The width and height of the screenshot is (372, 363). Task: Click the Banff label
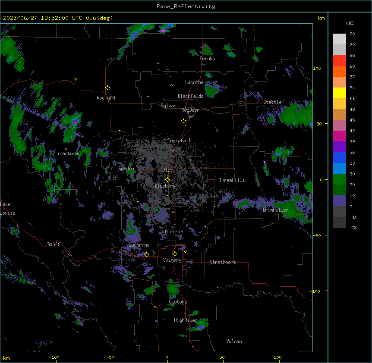[x=54, y=244]
